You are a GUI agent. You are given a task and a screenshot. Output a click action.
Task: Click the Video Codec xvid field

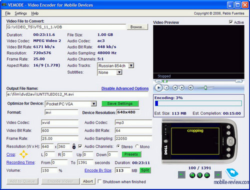click(59, 122)
